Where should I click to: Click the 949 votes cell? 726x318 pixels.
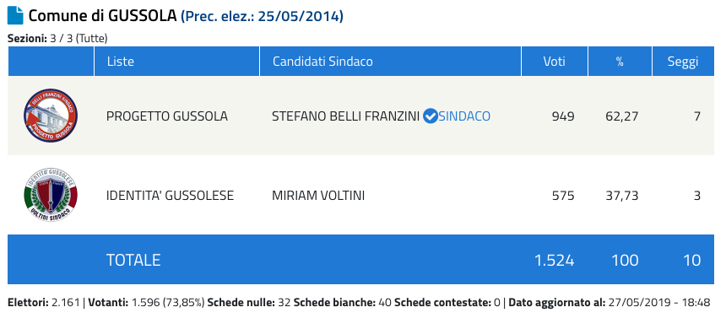[563, 116]
